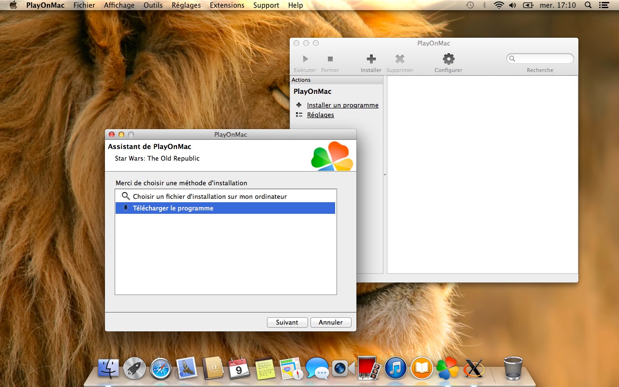The width and height of the screenshot is (619, 387).
Task: Click the Spotlight search icon in menu bar
Action: [x=588, y=5]
